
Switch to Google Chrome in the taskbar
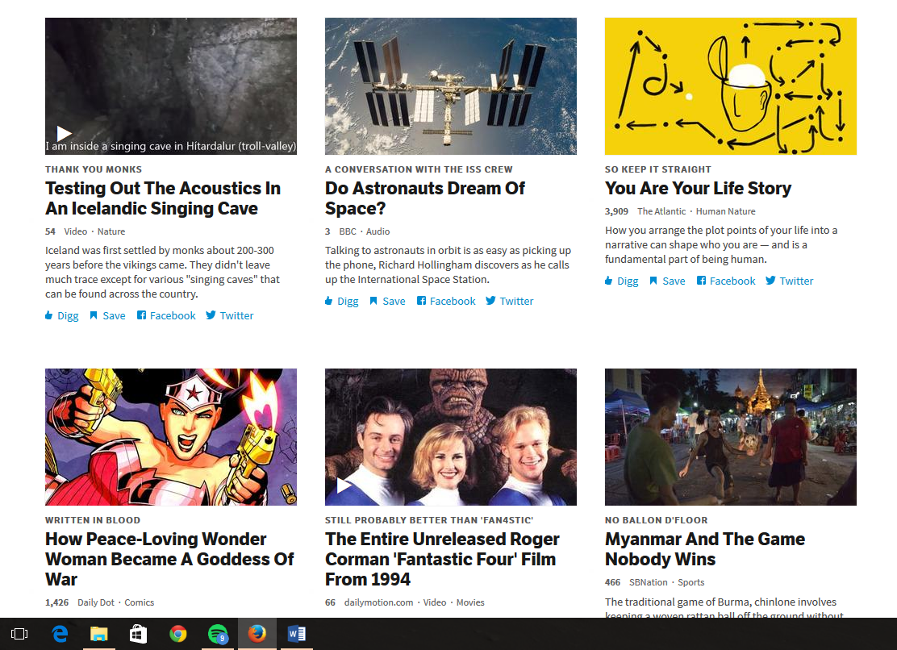178,634
